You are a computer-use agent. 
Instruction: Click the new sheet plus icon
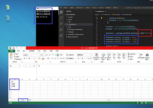pyautogui.click(x=30, y=100)
